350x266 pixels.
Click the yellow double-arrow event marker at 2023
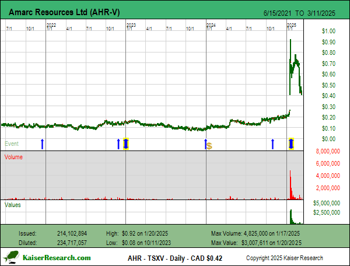tap(126, 144)
